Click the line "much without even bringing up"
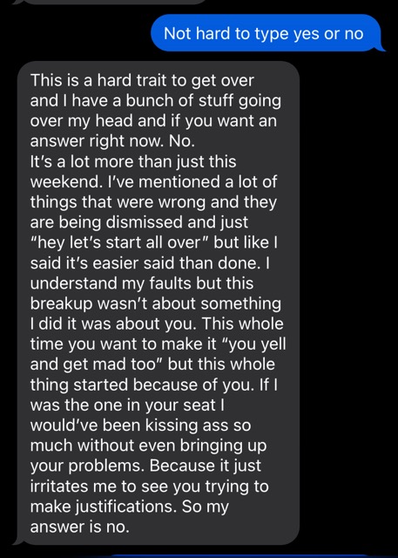 148,446
